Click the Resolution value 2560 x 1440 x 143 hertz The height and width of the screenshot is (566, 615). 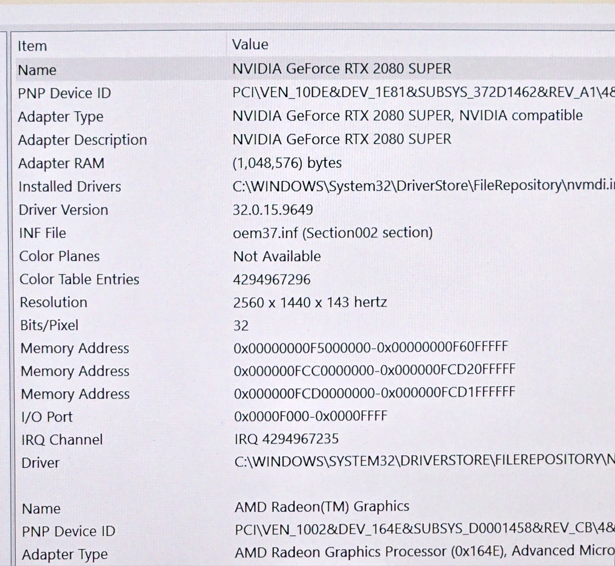click(310, 302)
